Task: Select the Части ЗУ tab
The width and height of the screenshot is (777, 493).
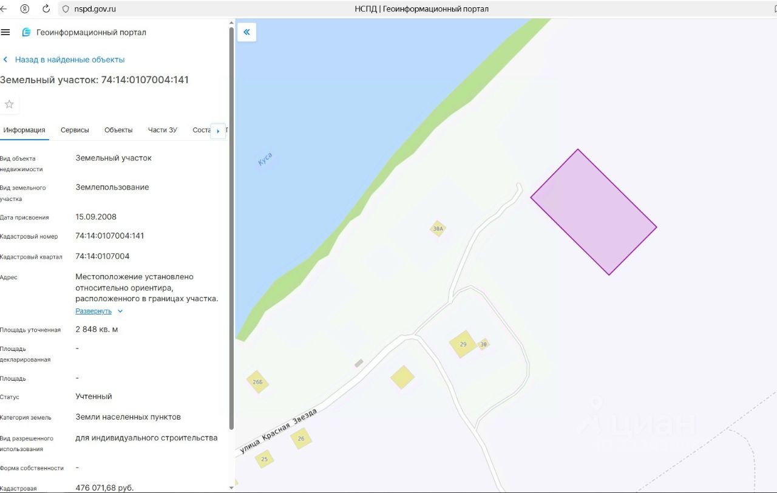Action: 163,130
